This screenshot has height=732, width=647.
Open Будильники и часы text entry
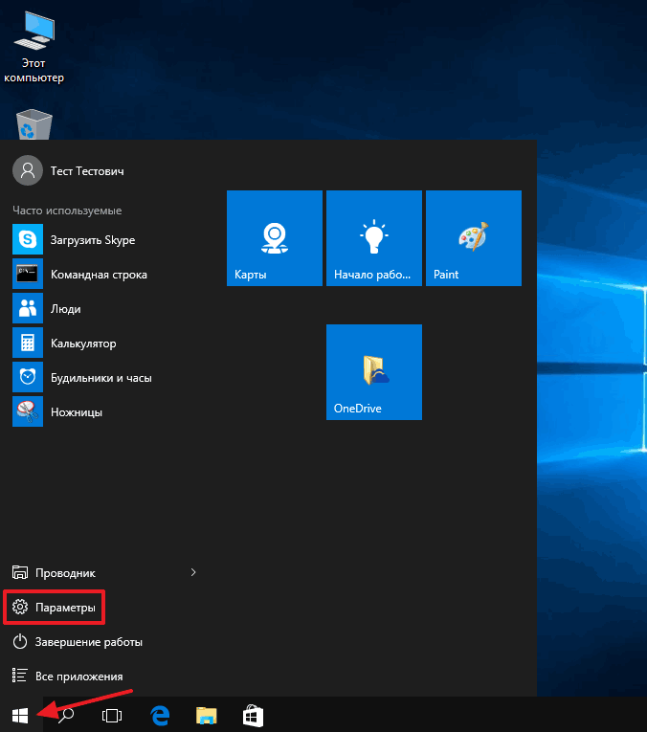pyautogui.click(x=101, y=378)
